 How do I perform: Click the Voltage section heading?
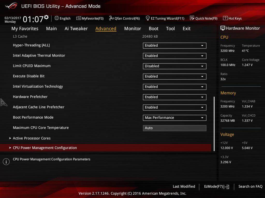click(x=227, y=134)
